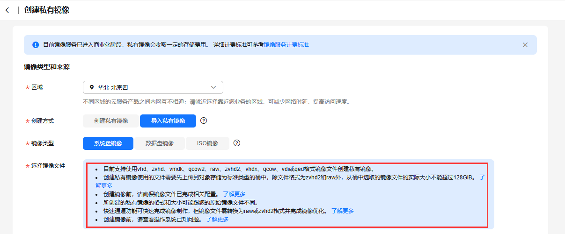Click the 华北-北京四 region text
565x234 pixels.
[x=113, y=87]
